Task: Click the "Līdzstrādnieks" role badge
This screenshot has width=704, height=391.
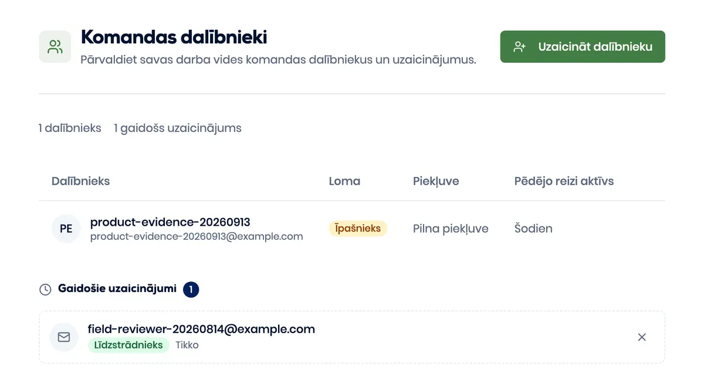Action: (128, 345)
